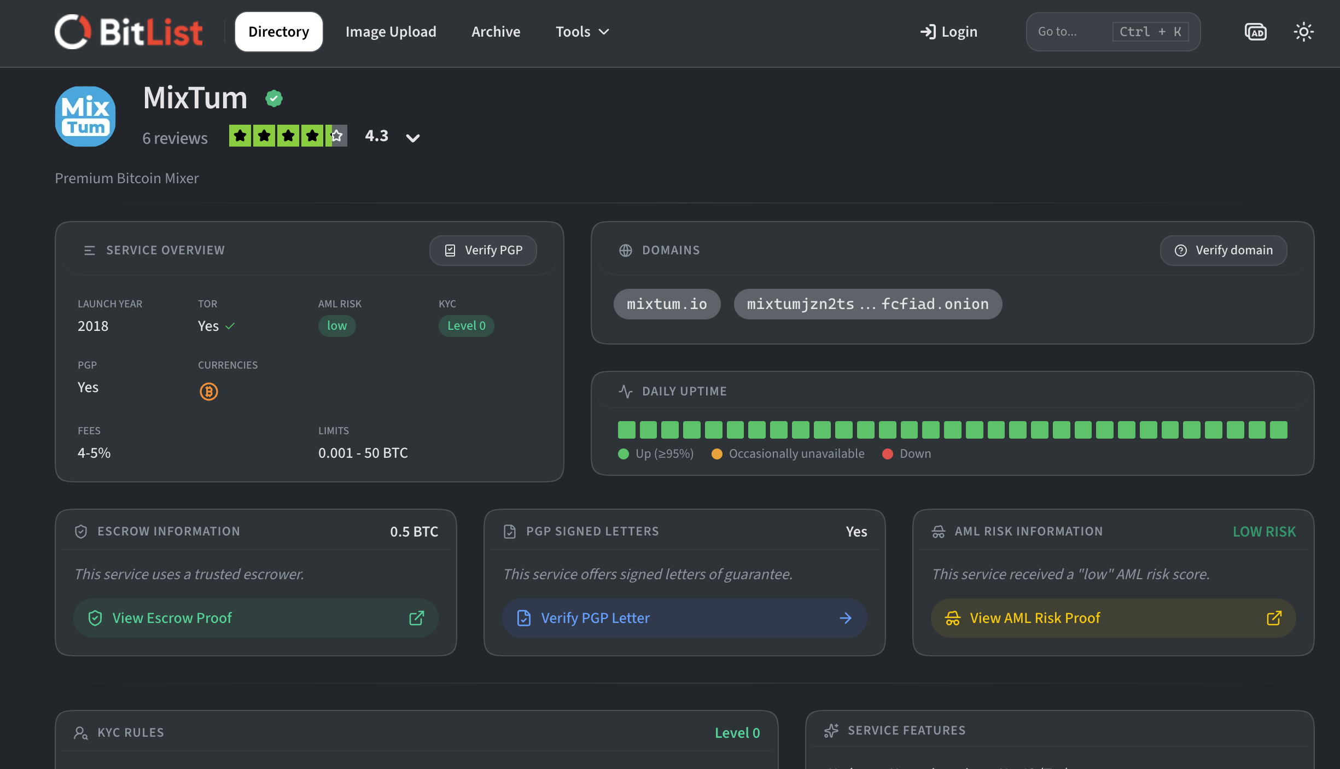Image resolution: width=1340 pixels, height=769 pixels.
Task: Click the Service Overview list icon
Action: point(90,250)
